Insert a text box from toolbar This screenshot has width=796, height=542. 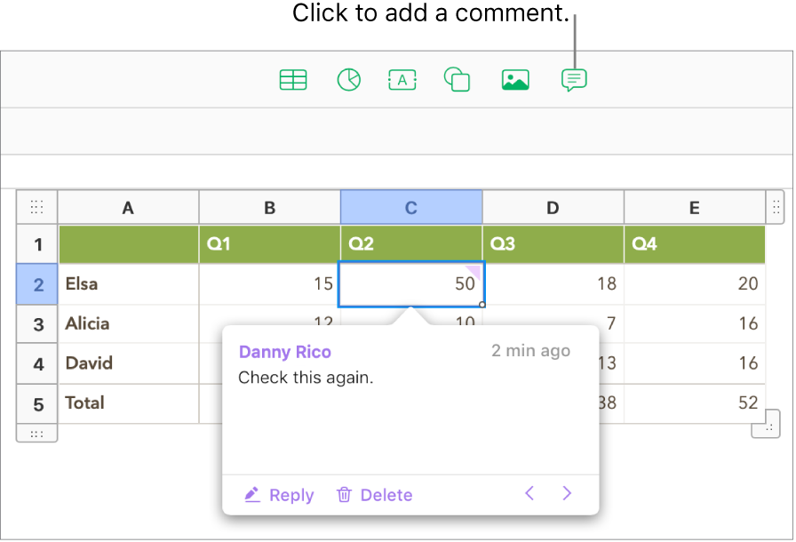[402, 80]
